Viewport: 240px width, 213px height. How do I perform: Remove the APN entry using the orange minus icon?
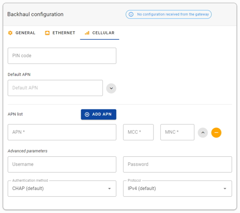coord(216,132)
